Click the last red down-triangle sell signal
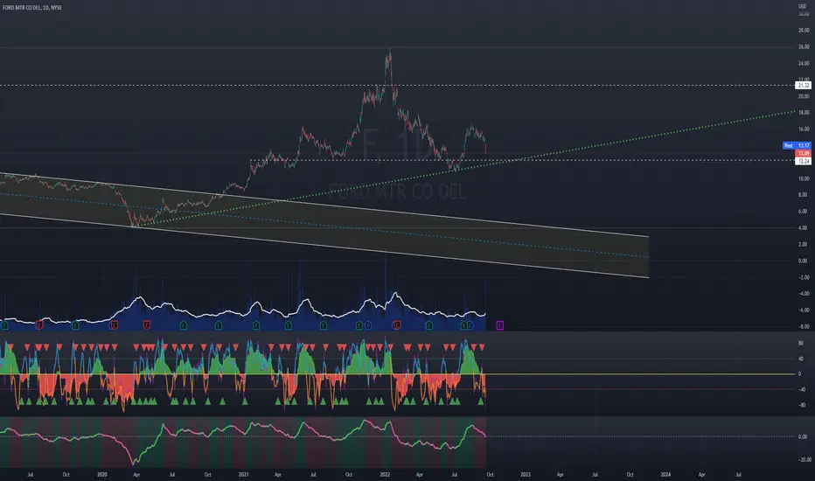Screen dimensions: 815x481 482,347
